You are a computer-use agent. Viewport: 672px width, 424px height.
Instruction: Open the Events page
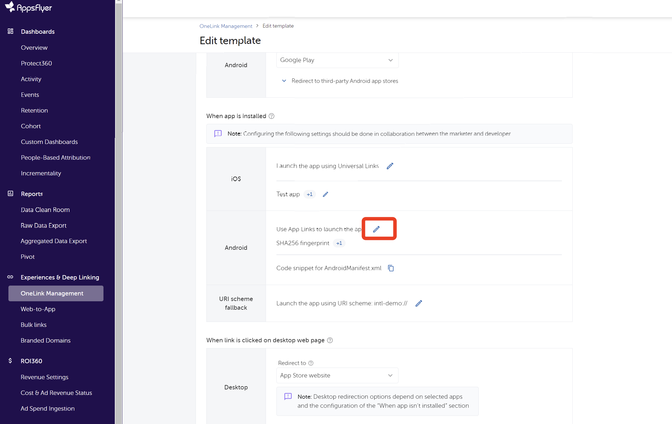tap(30, 95)
